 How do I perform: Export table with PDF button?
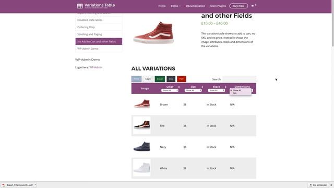pos(182,79)
